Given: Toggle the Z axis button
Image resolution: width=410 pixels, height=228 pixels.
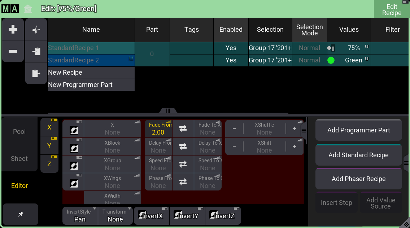Looking at the screenshot, I should [x=49, y=164].
